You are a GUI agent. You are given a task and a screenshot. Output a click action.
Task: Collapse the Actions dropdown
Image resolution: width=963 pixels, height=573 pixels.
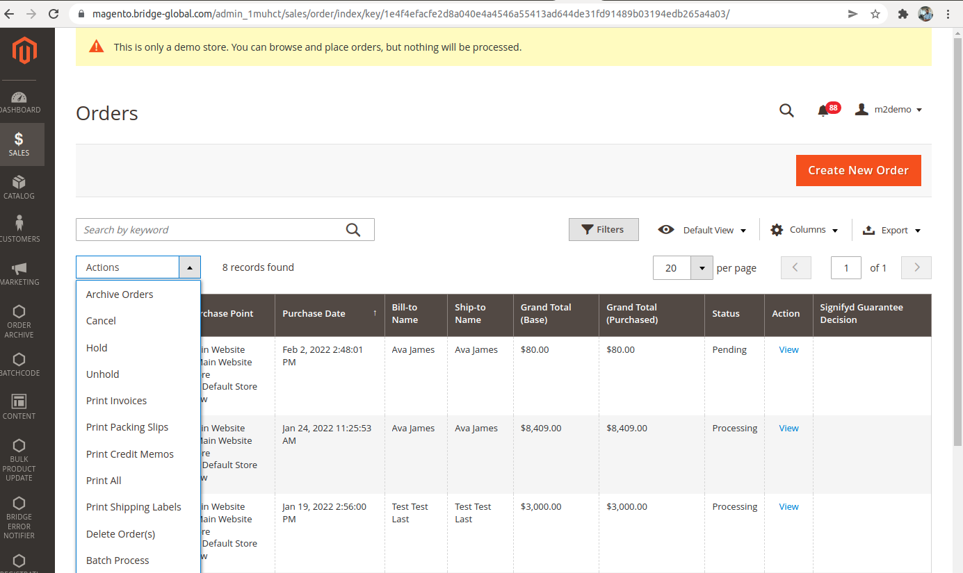(x=190, y=267)
